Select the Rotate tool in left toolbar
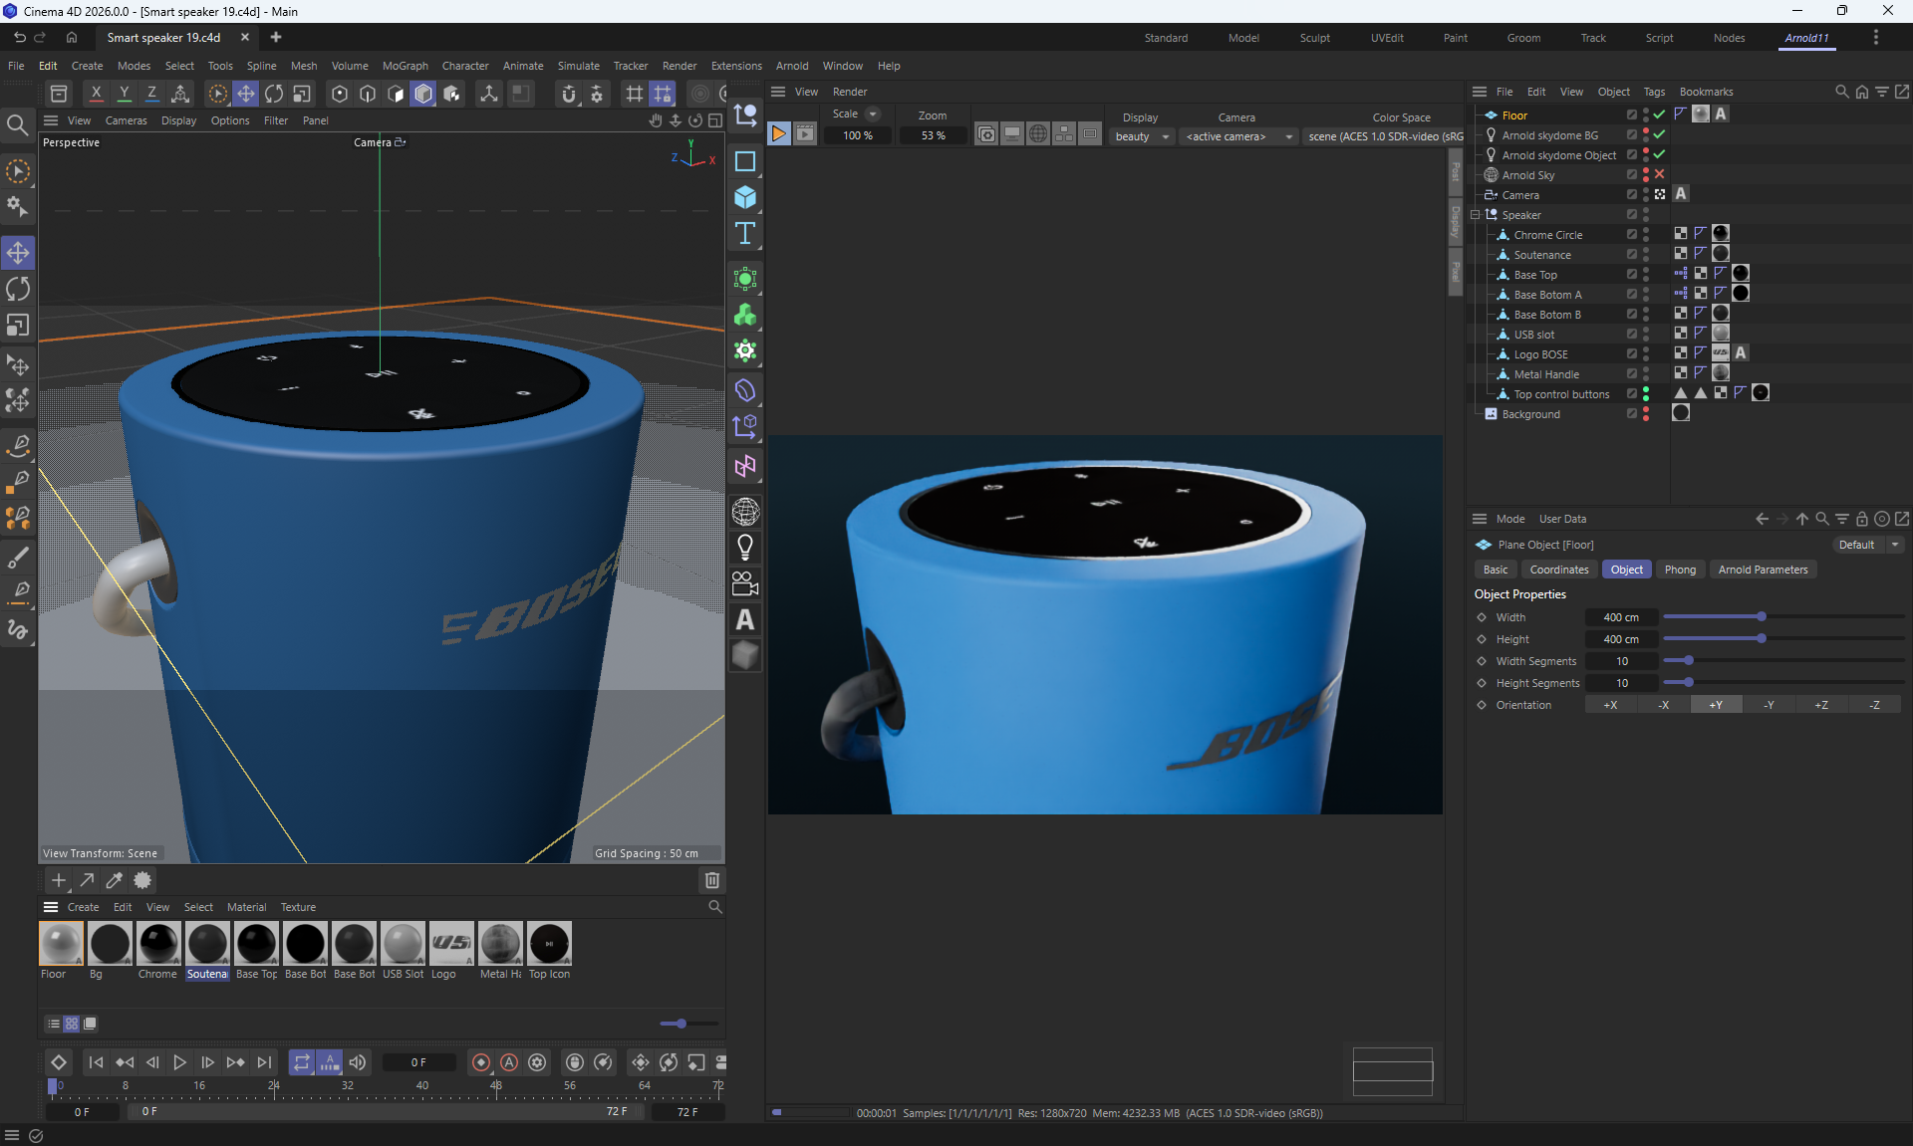1913x1146 pixels. pyautogui.click(x=18, y=289)
